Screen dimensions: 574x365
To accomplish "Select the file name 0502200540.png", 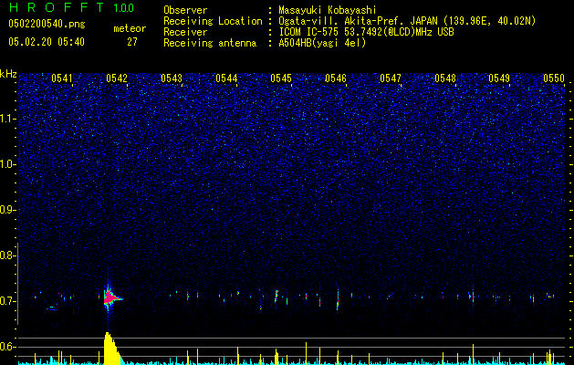I will pyautogui.click(x=47, y=25).
